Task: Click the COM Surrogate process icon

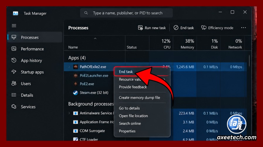Action: point(75,131)
